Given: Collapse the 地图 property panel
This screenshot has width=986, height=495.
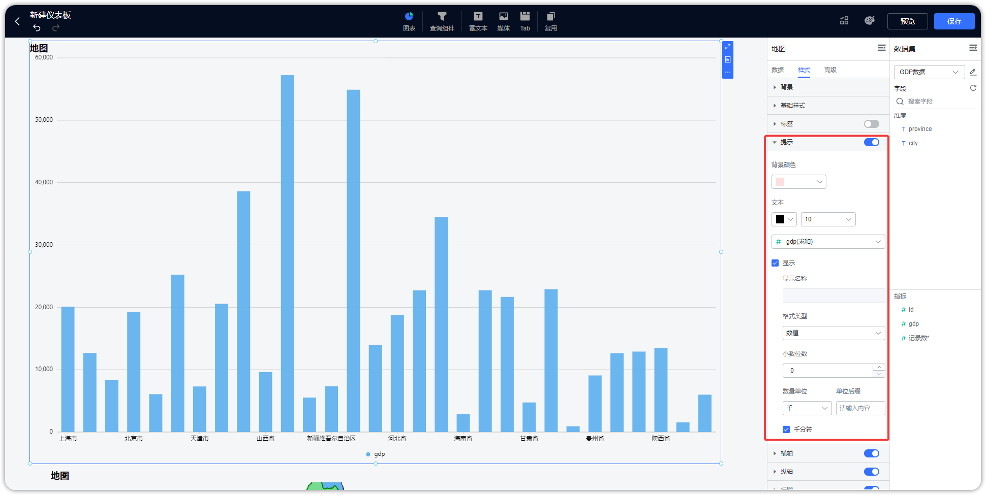Looking at the screenshot, I should click(882, 48).
